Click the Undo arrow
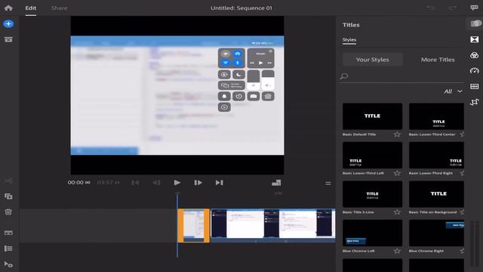The height and width of the screenshot is (272, 483). (431, 8)
